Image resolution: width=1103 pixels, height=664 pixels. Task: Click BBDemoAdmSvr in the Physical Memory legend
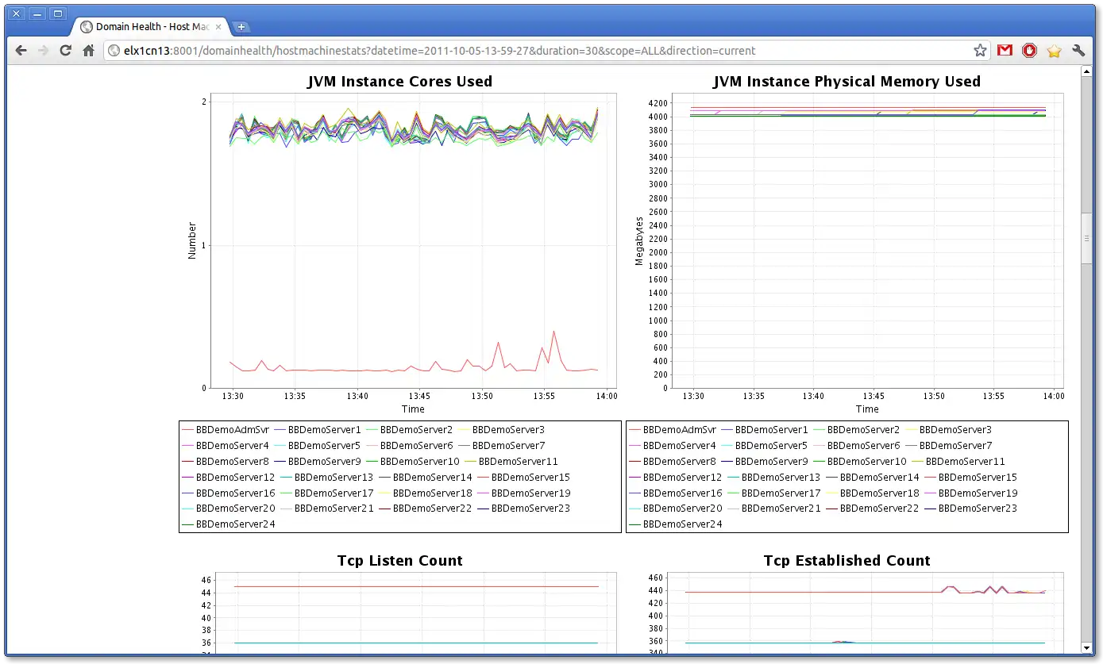679,429
